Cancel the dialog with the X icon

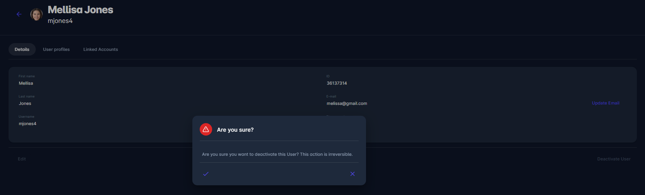pos(352,174)
